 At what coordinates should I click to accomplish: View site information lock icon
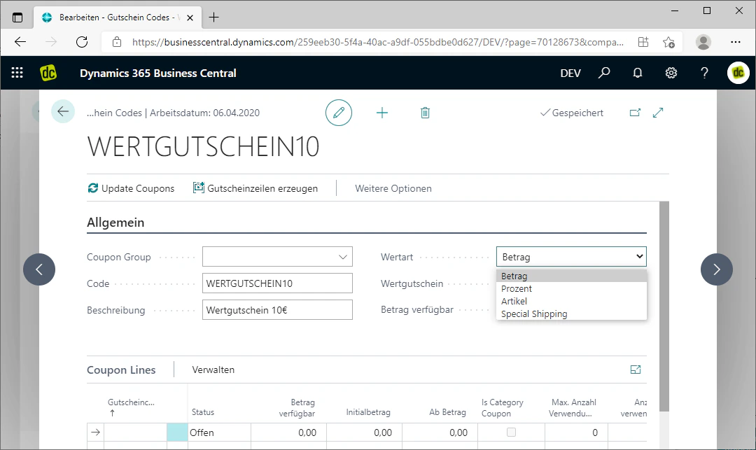[x=117, y=42]
